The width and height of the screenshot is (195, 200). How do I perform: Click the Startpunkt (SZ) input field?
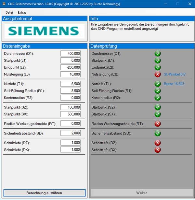click(71, 107)
